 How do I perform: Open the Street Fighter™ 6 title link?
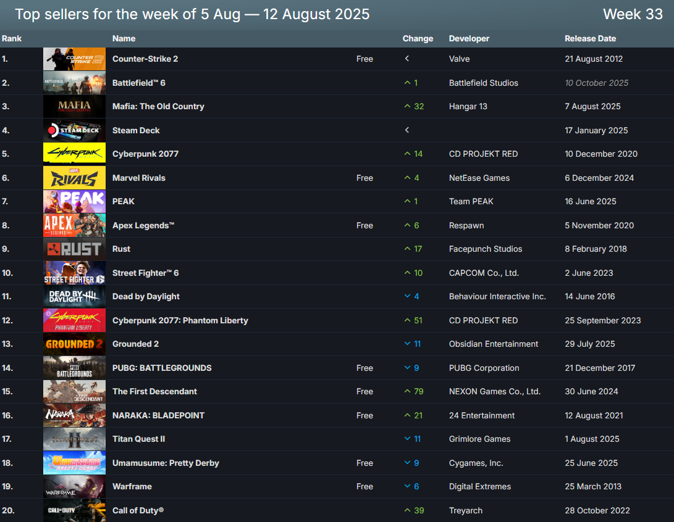point(145,273)
